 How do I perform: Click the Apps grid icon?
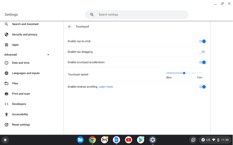click(6, 45)
